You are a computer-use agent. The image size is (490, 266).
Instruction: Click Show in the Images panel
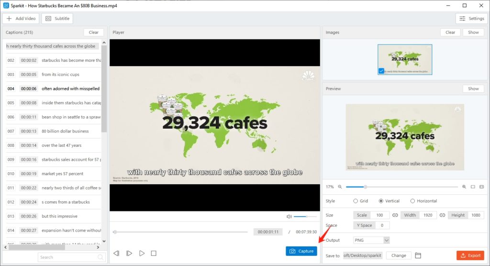(x=473, y=32)
